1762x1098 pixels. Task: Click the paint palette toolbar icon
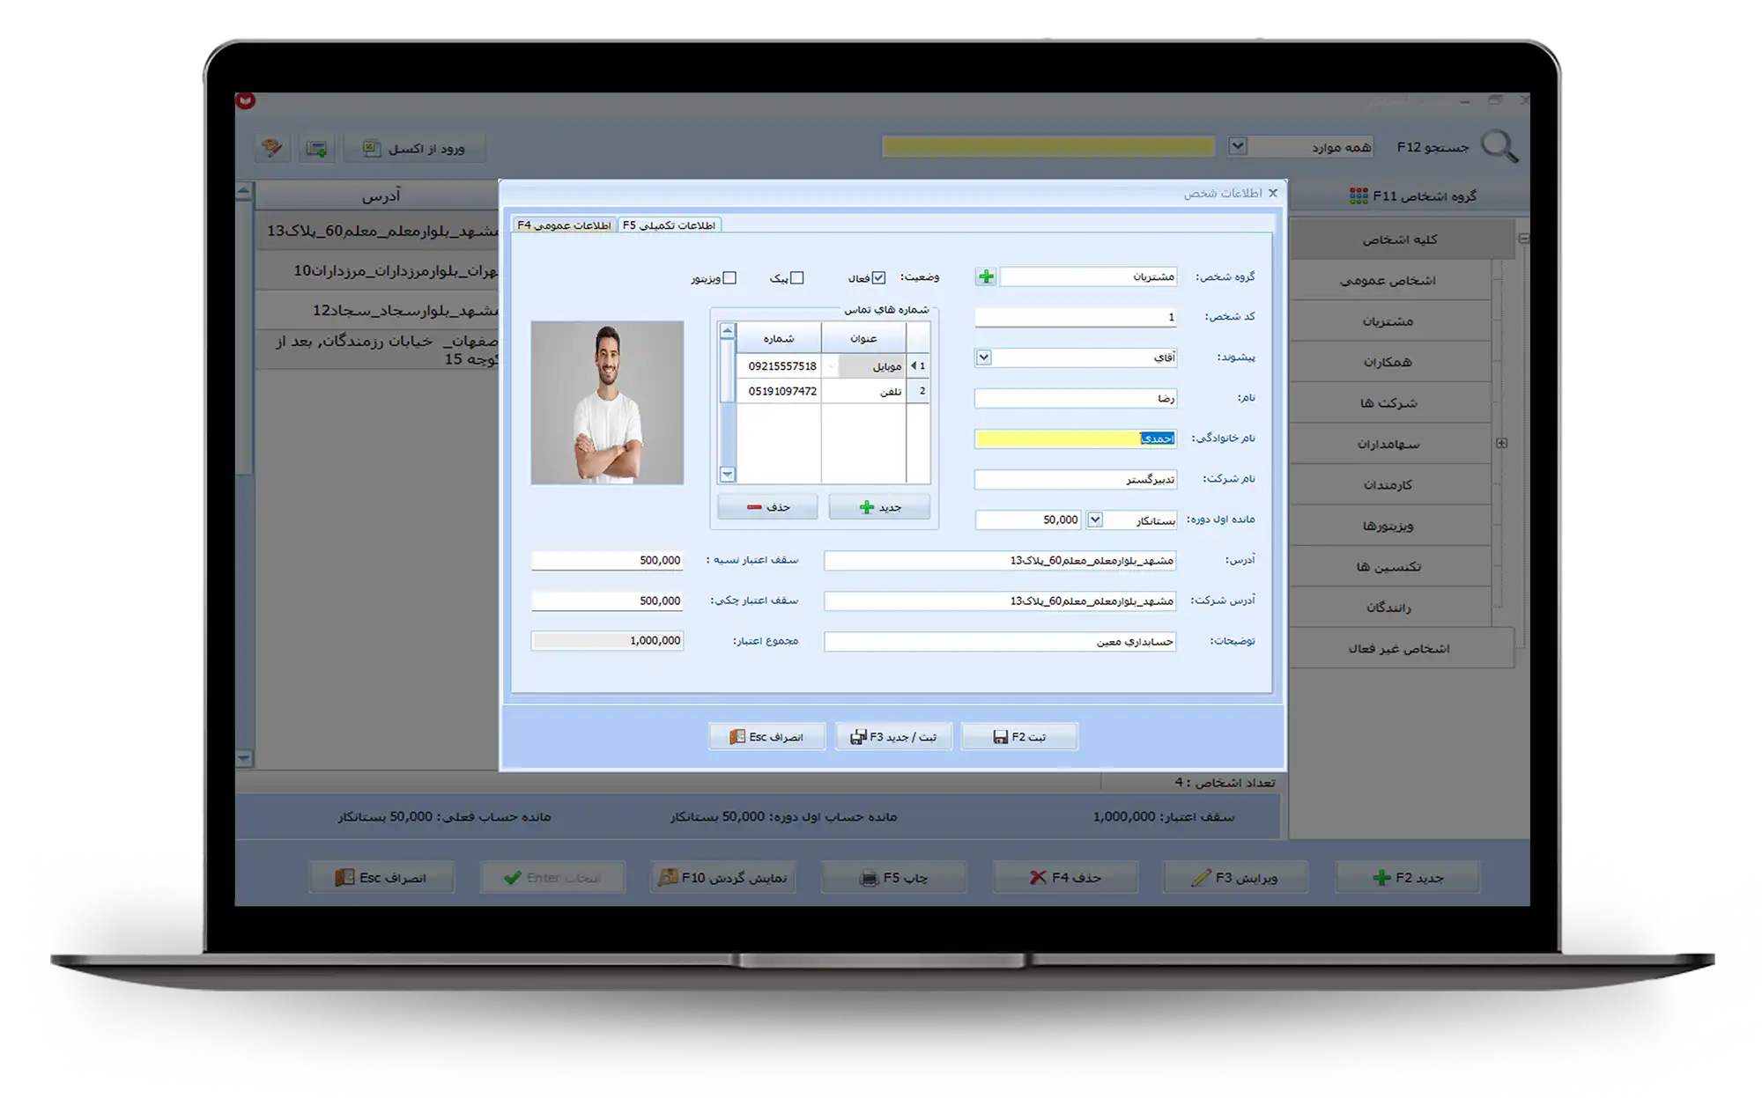click(x=272, y=148)
